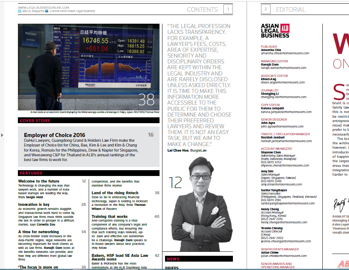Screen dimensions: 349x270
Task: Select the boxed page number 1
Action: (228, 9)
